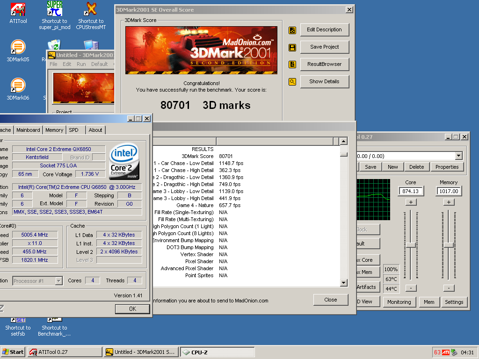Open the 3DMark06 desktop icon
This screenshot has height=359, width=479.
pyautogui.click(x=18, y=89)
